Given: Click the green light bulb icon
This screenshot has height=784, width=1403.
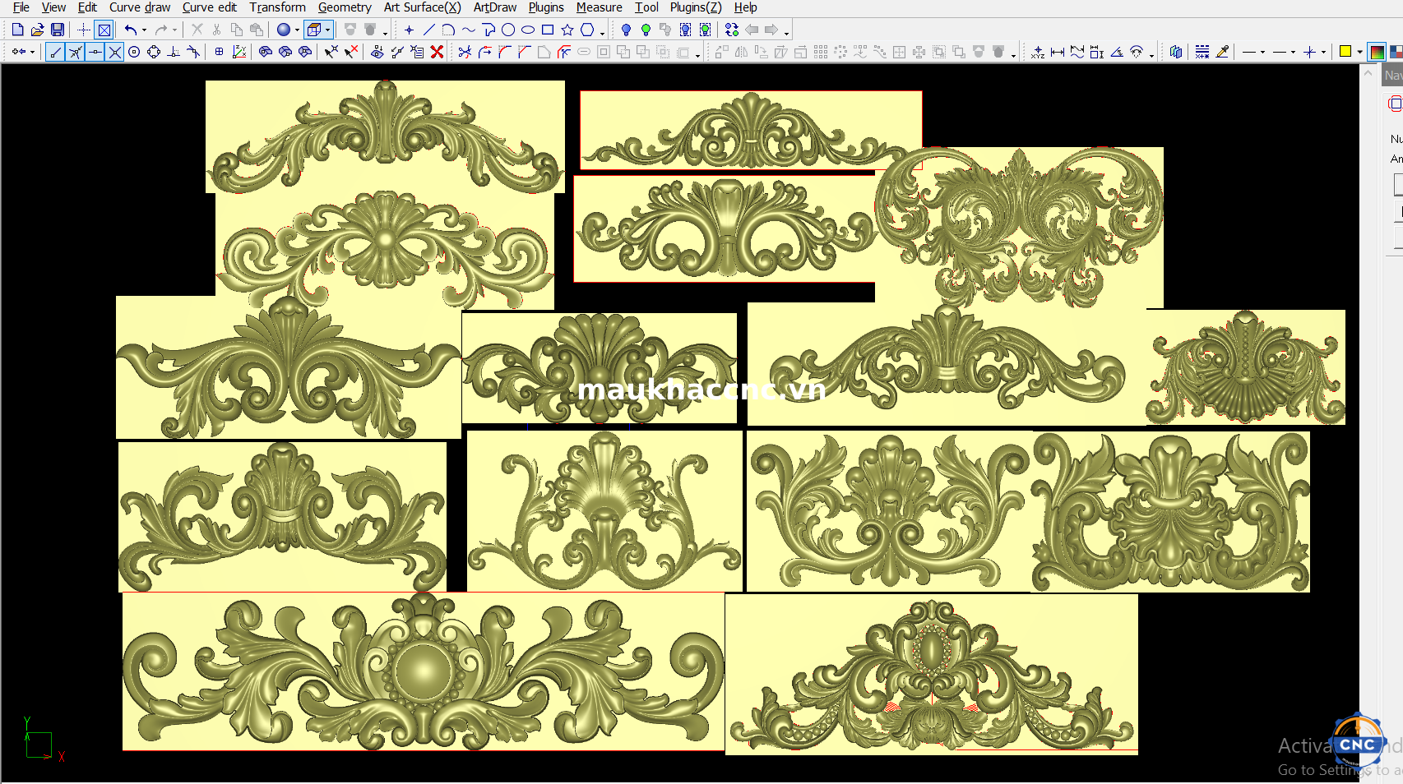Looking at the screenshot, I should pos(646,30).
